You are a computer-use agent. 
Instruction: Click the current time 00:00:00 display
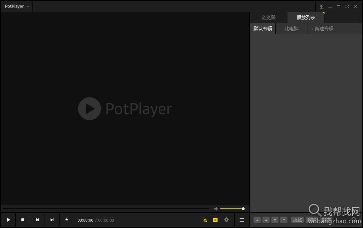pos(85,220)
